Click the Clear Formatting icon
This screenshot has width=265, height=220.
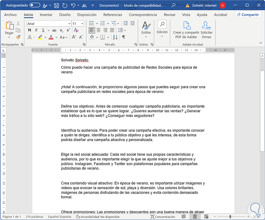[76, 30]
